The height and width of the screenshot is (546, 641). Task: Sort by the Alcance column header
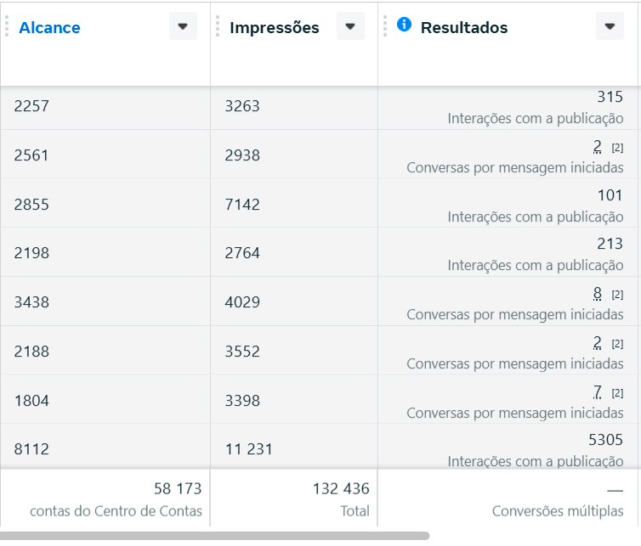[49, 27]
